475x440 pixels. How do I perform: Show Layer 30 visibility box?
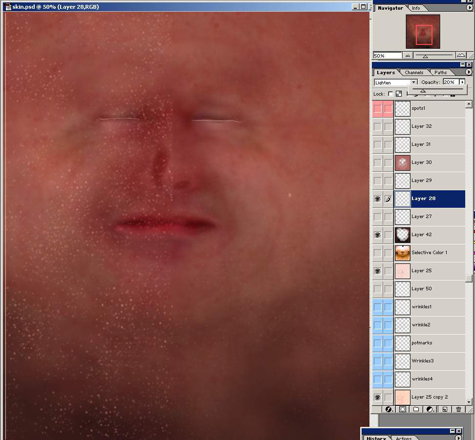pos(377,162)
